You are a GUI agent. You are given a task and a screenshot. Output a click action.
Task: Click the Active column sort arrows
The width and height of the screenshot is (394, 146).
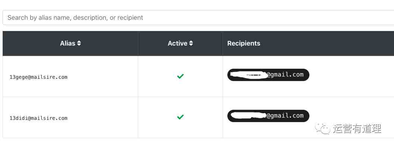(191, 43)
